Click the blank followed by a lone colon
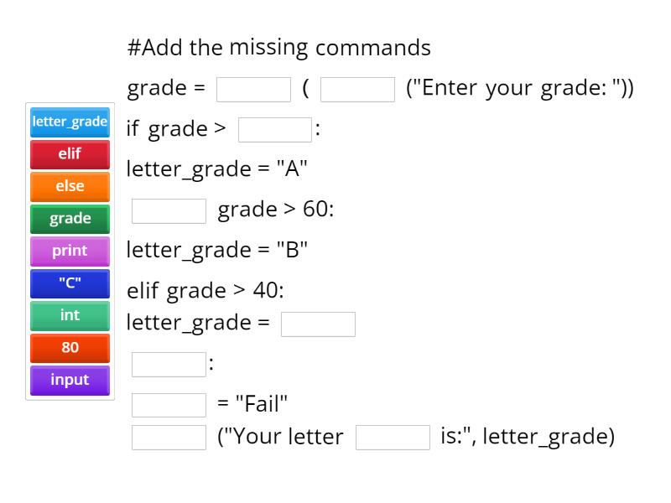 coord(169,365)
